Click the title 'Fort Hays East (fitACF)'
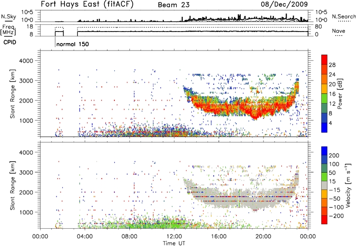 click(x=87, y=4)
